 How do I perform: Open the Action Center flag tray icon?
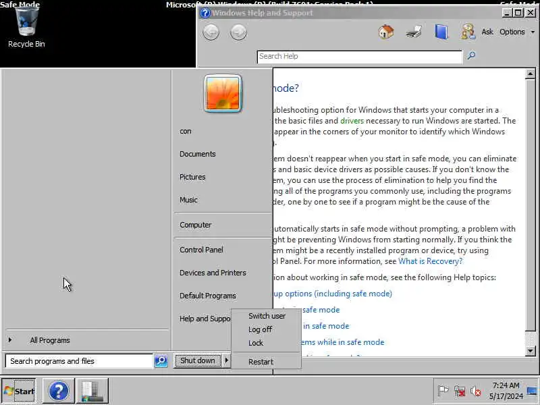[443, 391]
